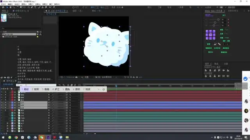
Task: Click the align horizontal center icon
Action: coord(210,70)
